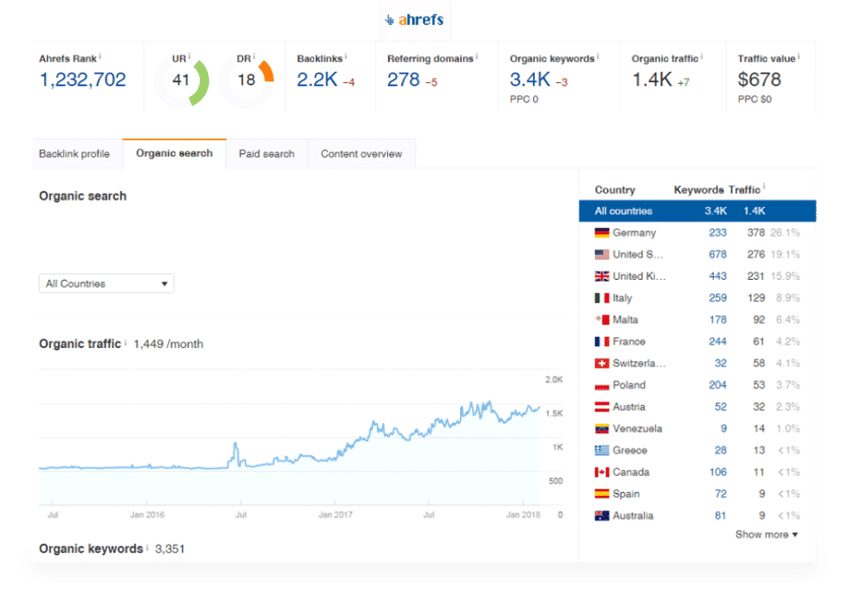This screenshot has width=849, height=602.
Task: Open Greece keywords count 28
Action: (720, 450)
